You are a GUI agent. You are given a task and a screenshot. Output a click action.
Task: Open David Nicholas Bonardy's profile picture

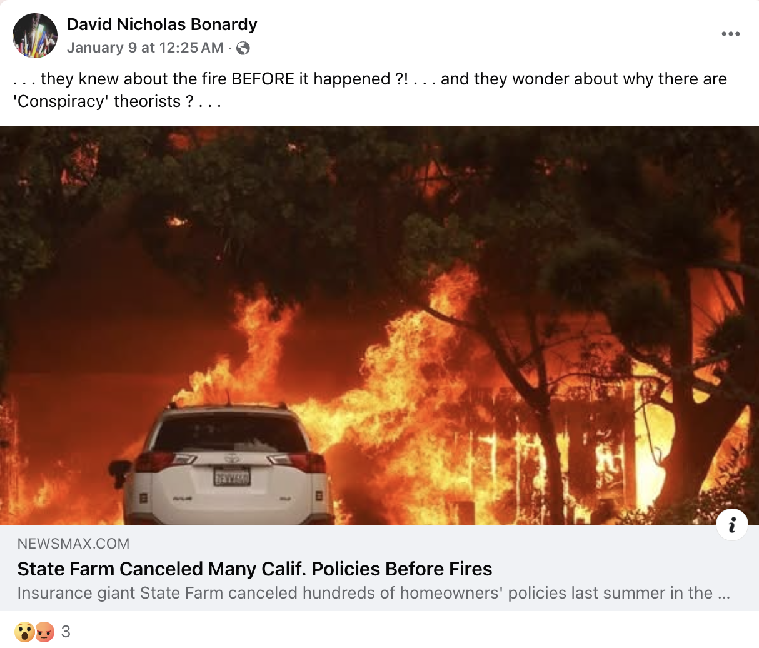tap(35, 36)
